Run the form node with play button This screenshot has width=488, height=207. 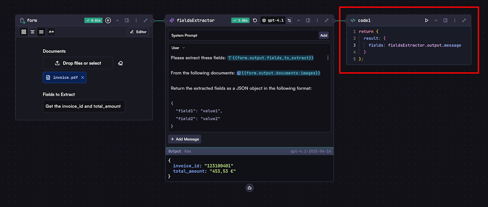coord(108,20)
